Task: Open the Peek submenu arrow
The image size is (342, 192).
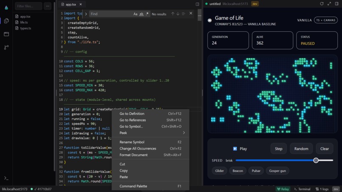Action: pos(184,133)
